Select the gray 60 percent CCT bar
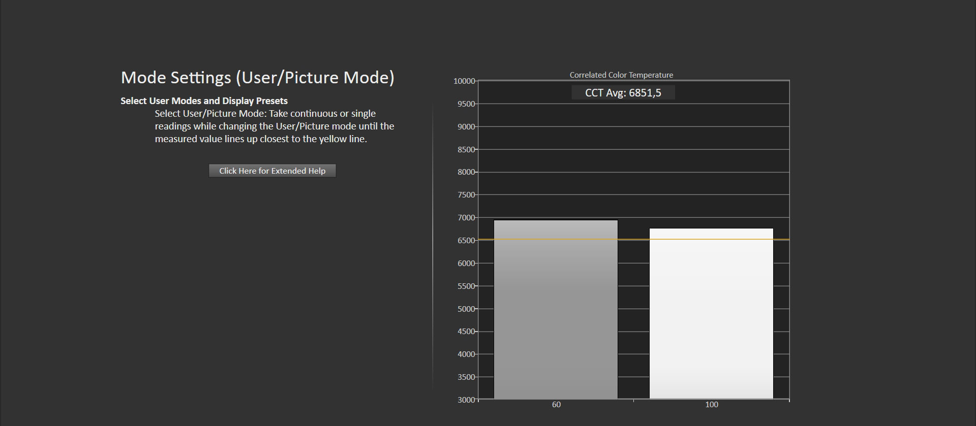 point(556,309)
